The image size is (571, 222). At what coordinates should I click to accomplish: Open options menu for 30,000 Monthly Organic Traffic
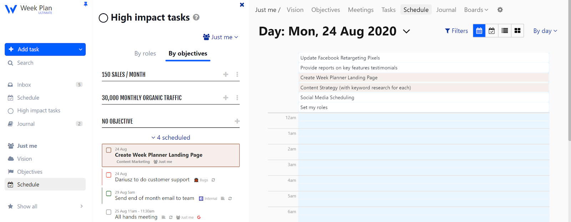pyautogui.click(x=237, y=97)
